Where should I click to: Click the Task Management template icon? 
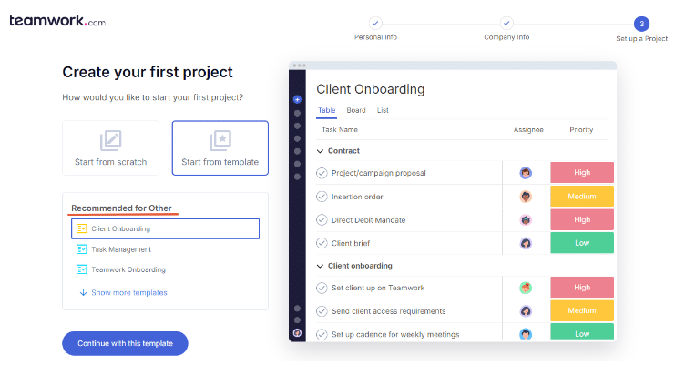tap(82, 249)
